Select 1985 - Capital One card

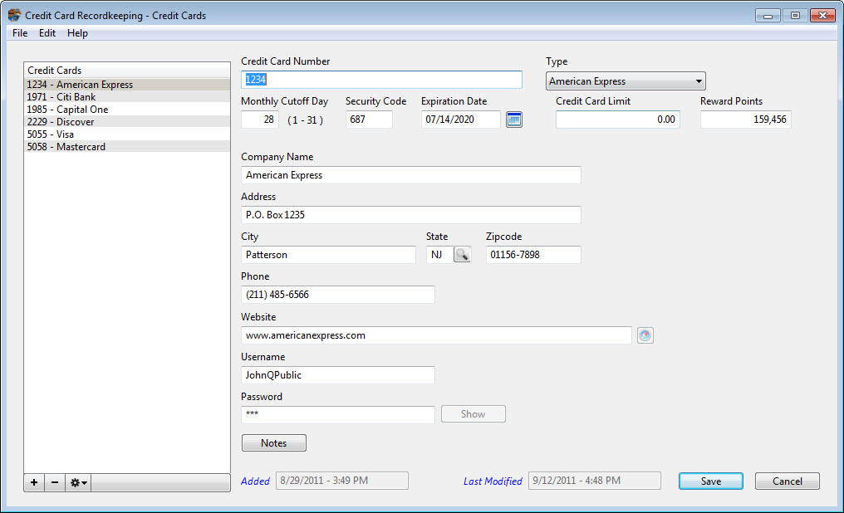tap(127, 110)
